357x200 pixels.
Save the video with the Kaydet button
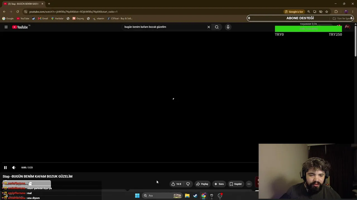tap(236, 184)
